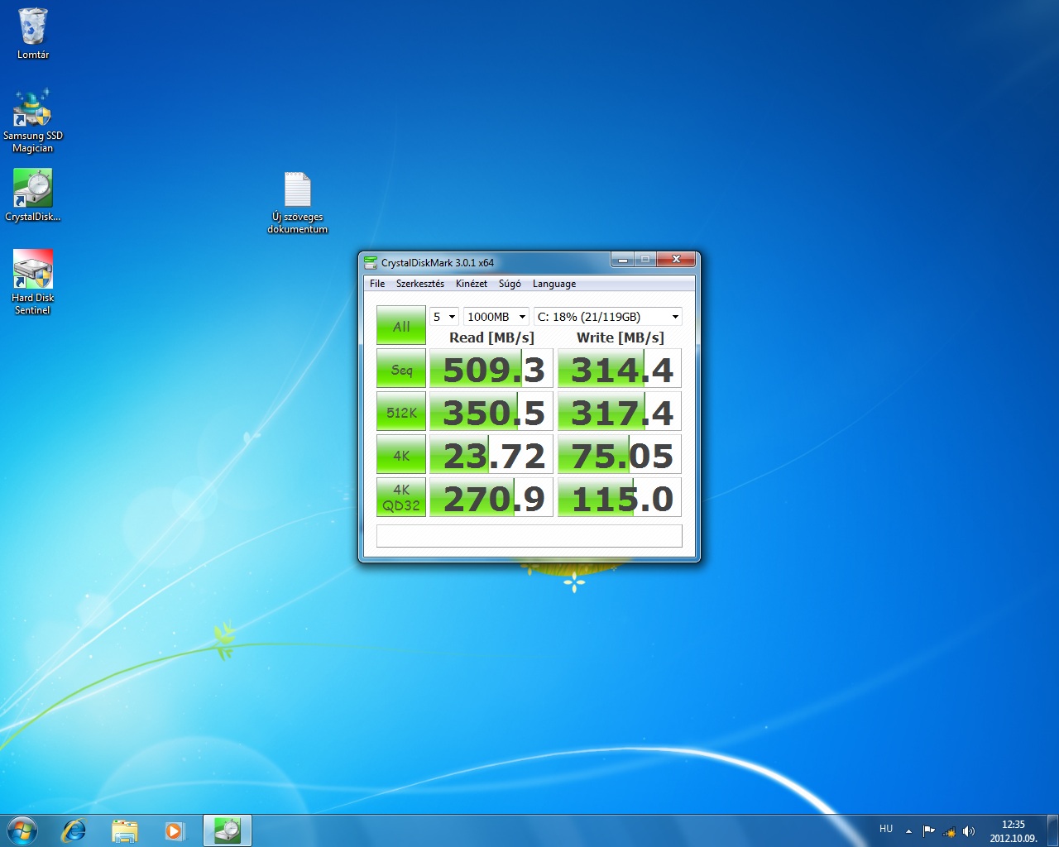Open the Windows Start orb
Viewport: 1059px width, 847px height.
(22, 830)
